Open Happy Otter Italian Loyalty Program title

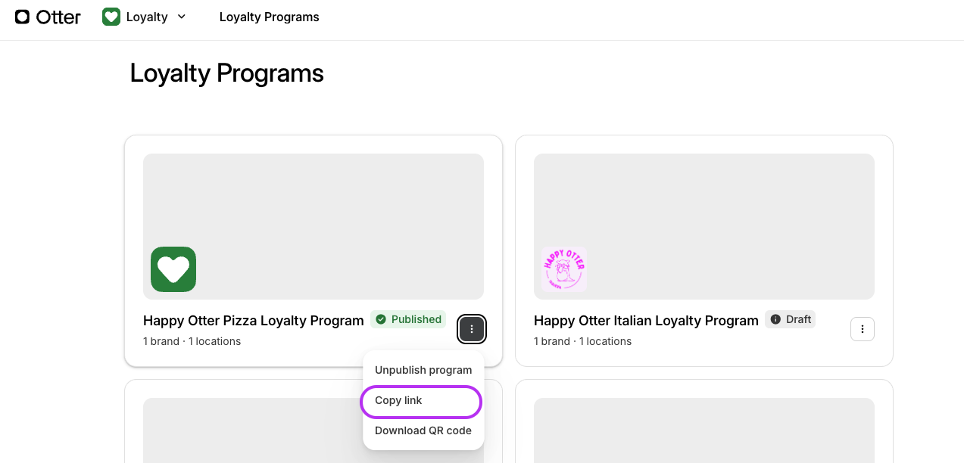(x=646, y=321)
